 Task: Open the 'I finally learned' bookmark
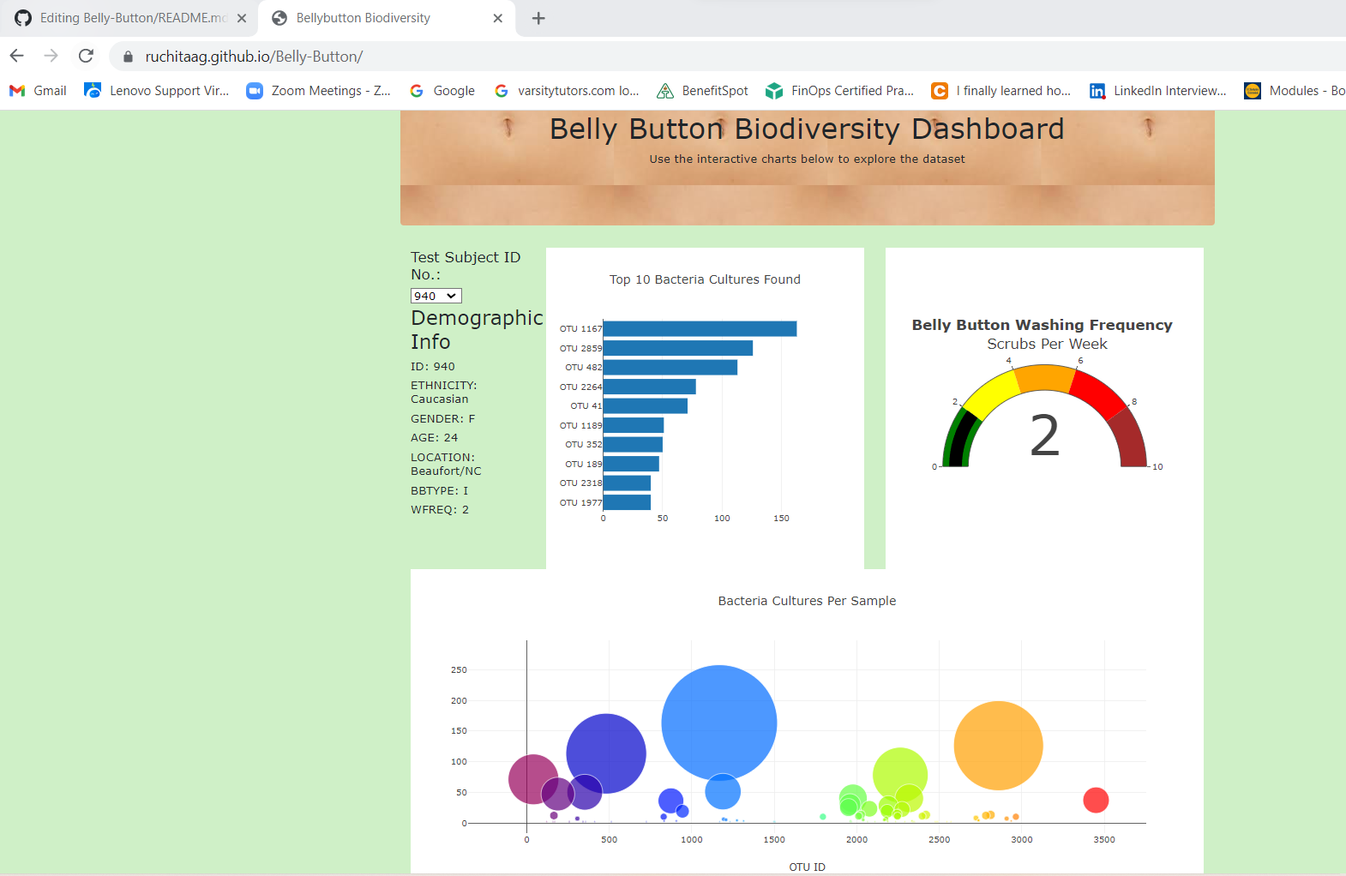pos(1000,91)
